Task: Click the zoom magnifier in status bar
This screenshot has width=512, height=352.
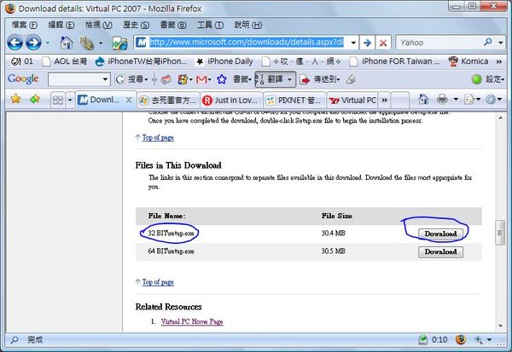Action: pos(479,340)
